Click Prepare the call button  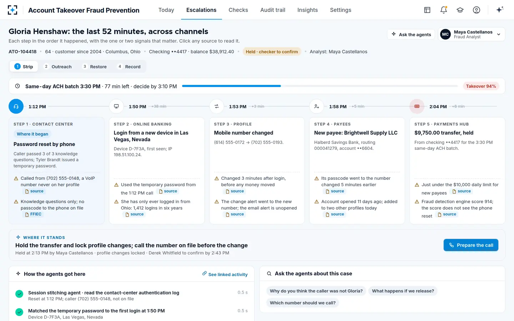[x=471, y=245]
